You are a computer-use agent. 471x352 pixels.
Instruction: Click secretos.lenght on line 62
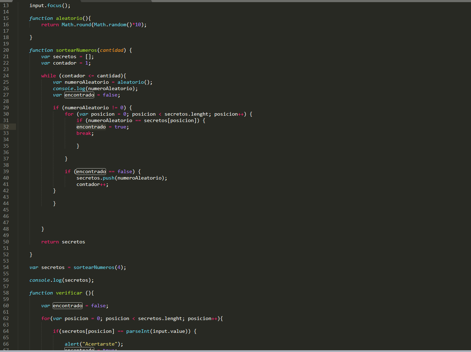click(160, 318)
